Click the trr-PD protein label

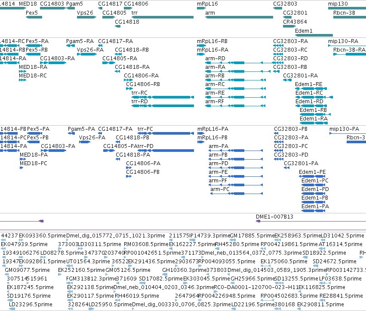point(145,146)
